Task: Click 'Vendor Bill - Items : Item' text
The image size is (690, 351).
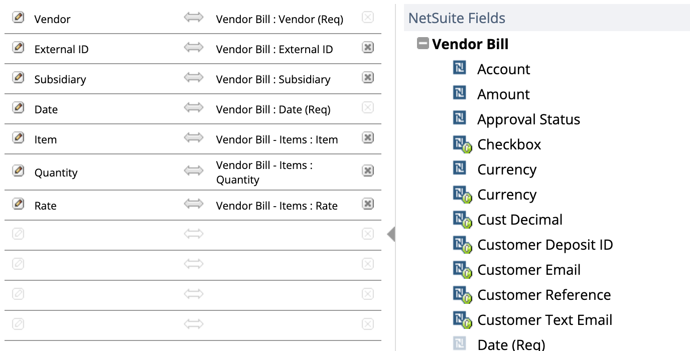Action: pos(277,139)
